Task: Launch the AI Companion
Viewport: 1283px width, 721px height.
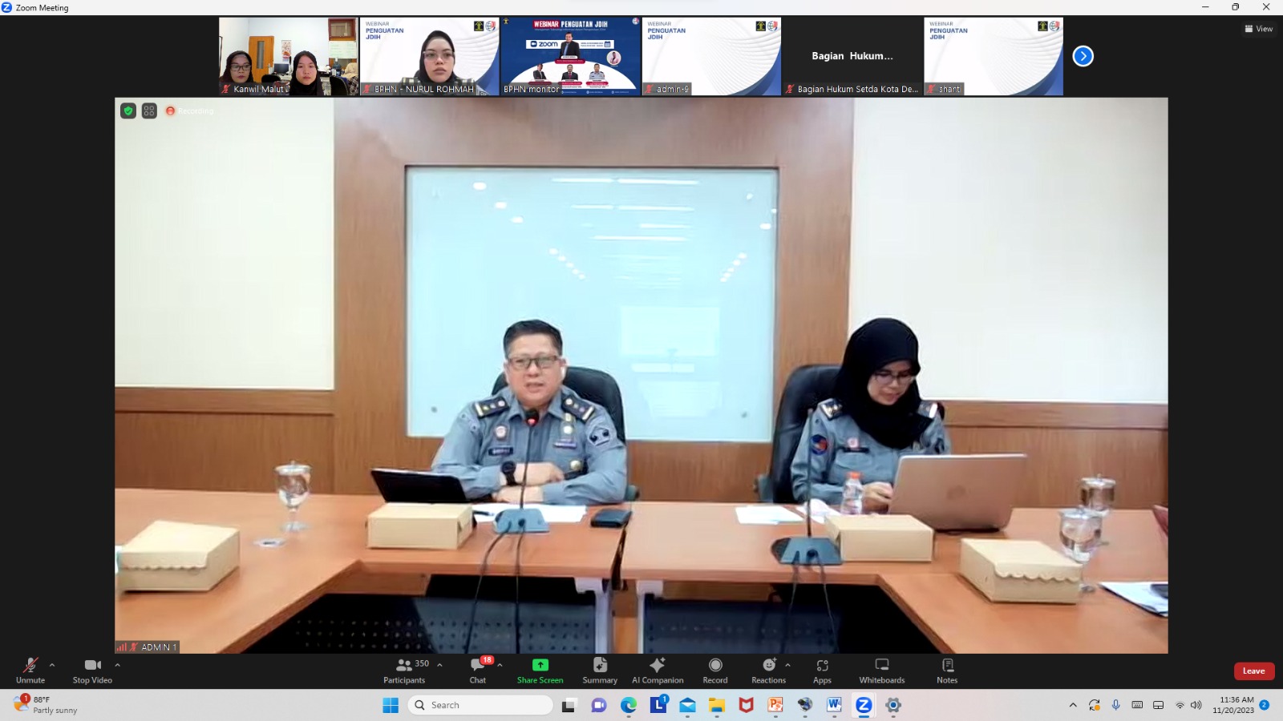Action: tap(658, 671)
